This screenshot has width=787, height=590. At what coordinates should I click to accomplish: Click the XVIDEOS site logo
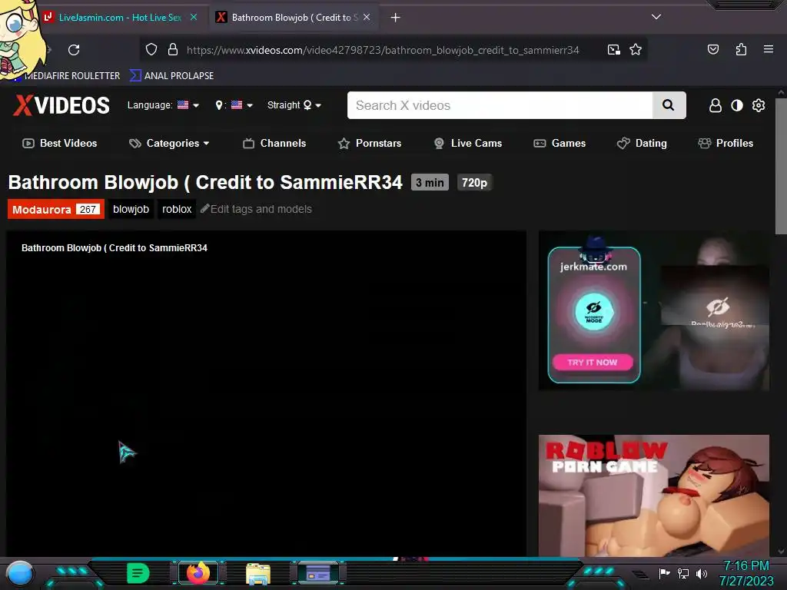click(x=61, y=105)
